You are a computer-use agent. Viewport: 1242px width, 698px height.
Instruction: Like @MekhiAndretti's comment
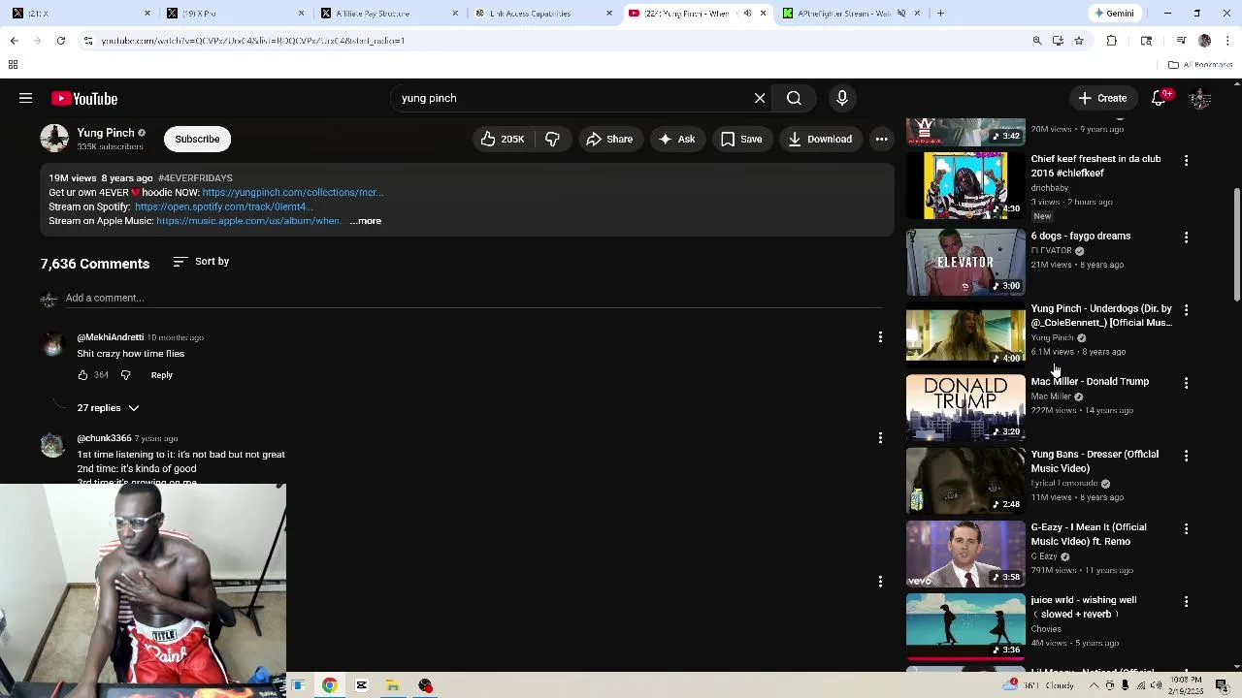pyautogui.click(x=82, y=375)
